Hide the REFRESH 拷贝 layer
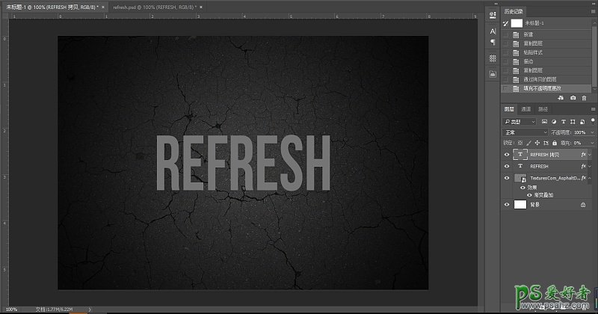 [x=507, y=155]
